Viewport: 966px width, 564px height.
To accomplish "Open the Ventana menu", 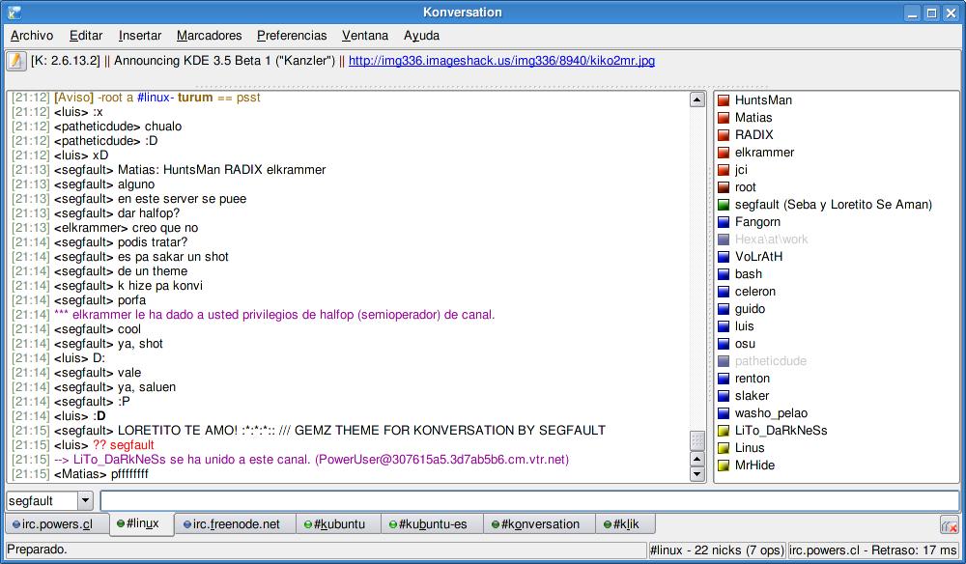I will [365, 36].
